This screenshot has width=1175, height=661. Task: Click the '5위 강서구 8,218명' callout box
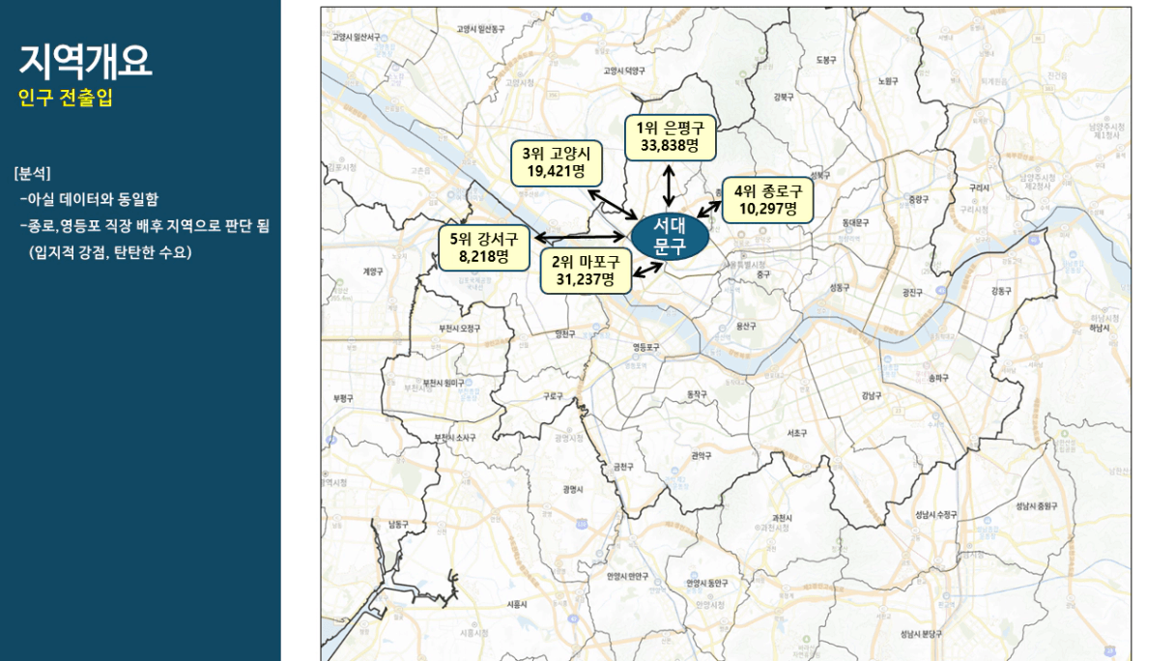pos(484,248)
